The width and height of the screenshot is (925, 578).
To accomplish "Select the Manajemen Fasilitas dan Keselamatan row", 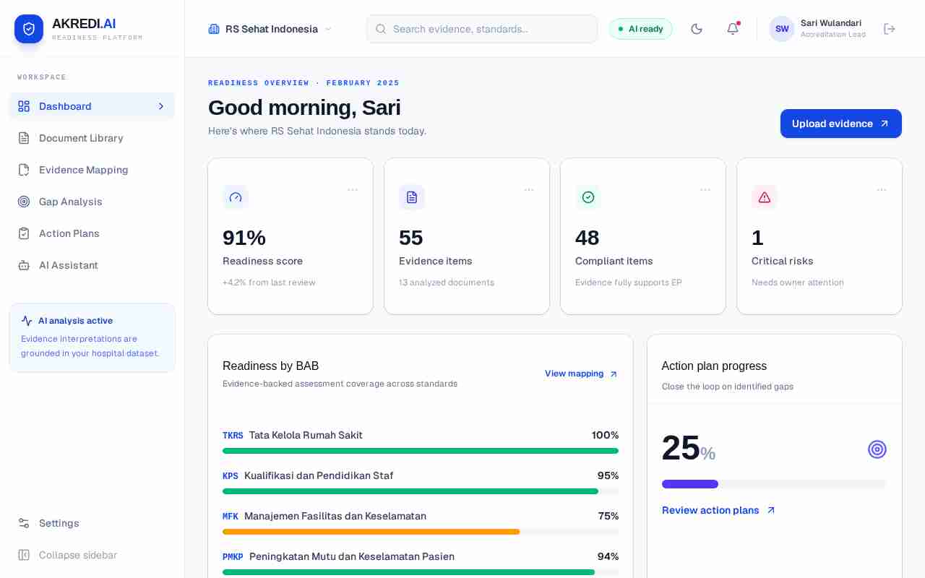I will 421,523.
